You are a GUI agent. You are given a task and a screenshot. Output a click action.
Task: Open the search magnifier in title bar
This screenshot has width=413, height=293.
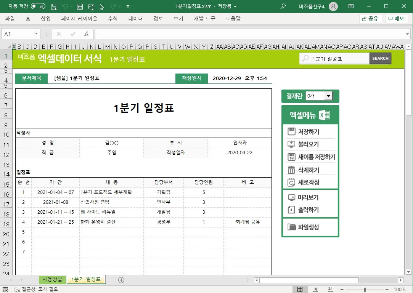pos(283,6)
